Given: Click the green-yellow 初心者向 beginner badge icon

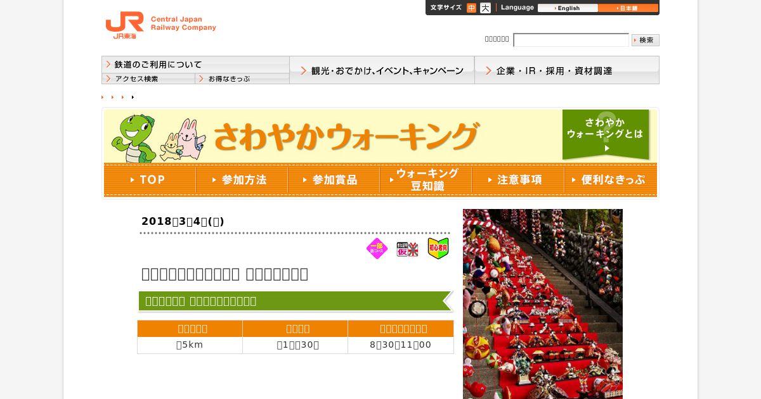Looking at the screenshot, I should point(438,248).
